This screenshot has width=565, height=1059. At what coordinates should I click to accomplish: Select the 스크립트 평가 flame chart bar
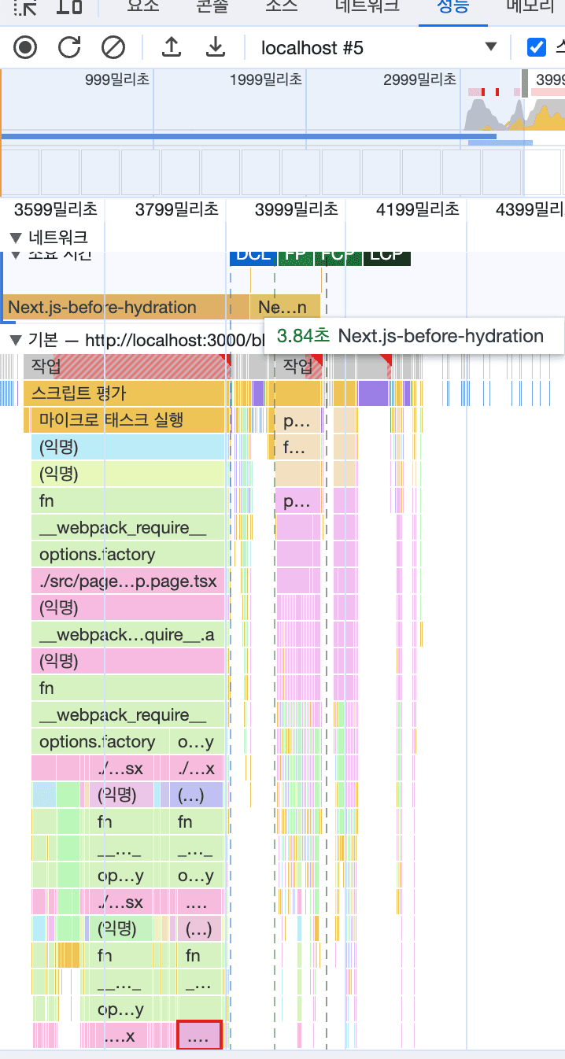coord(126,393)
